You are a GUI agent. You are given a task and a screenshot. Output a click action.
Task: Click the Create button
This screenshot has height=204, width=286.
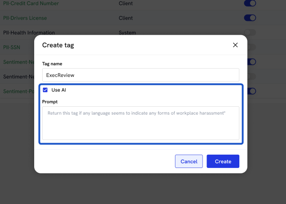222,161
